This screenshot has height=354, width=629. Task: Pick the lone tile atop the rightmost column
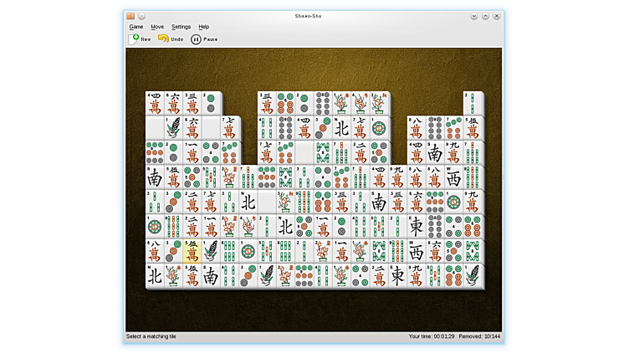pyautogui.click(x=473, y=104)
